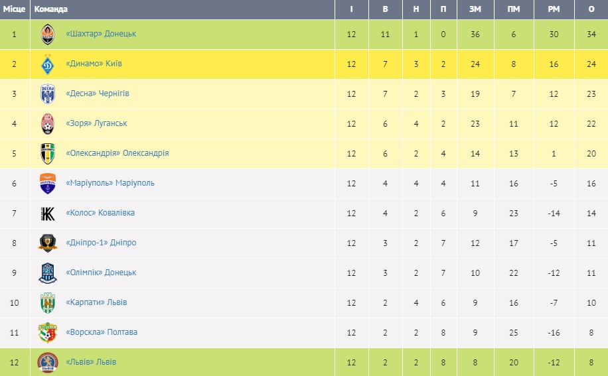This screenshot has height=376, width=608.
Task: Click the Oleksandriya team crest
Action: pyautogui.click(x=47, y=153)
